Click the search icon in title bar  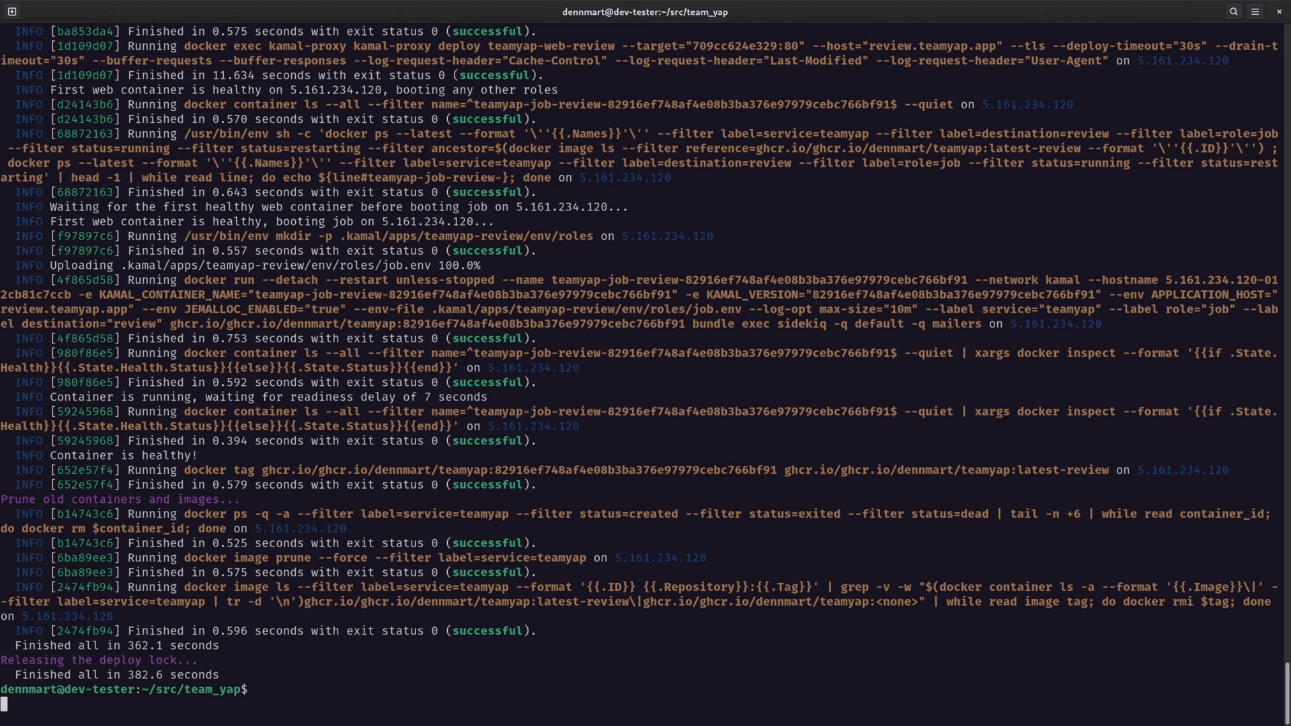(1233, 11)
